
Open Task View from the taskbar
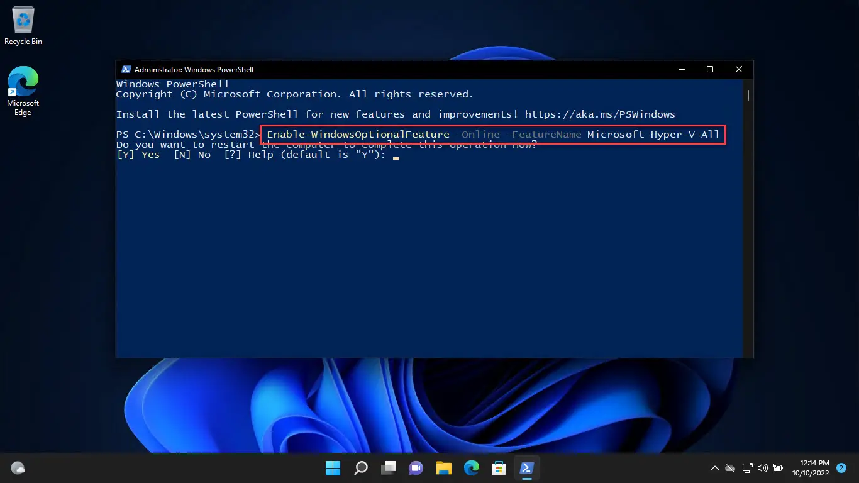click(x=389, y=468)
